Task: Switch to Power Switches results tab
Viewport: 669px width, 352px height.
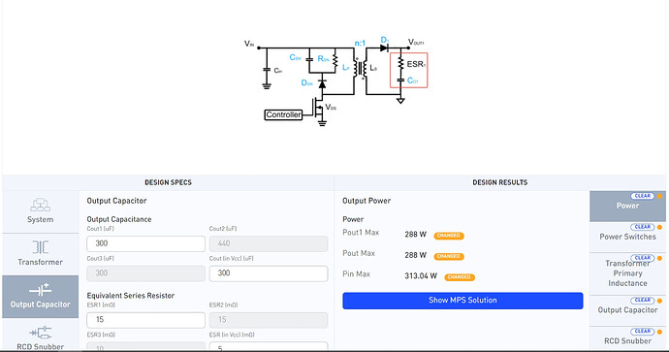Action: [627, 237]
